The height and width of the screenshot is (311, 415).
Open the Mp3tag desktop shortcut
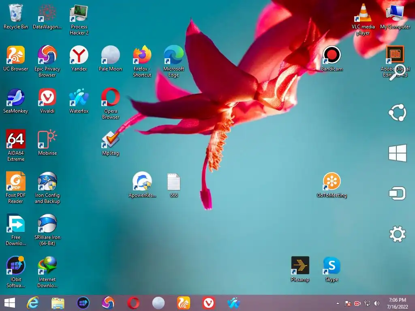click(110, 143)
